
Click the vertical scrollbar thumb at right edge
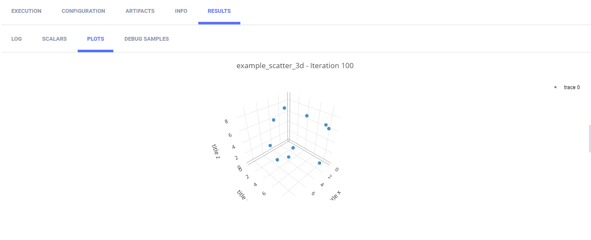pyautogui.click(x=589, y=139)
